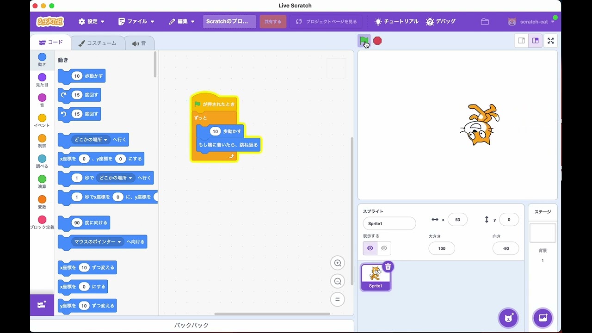Click the 共有する share button
The height and width of the screenshot is (333, 592).
coord(273,22)
